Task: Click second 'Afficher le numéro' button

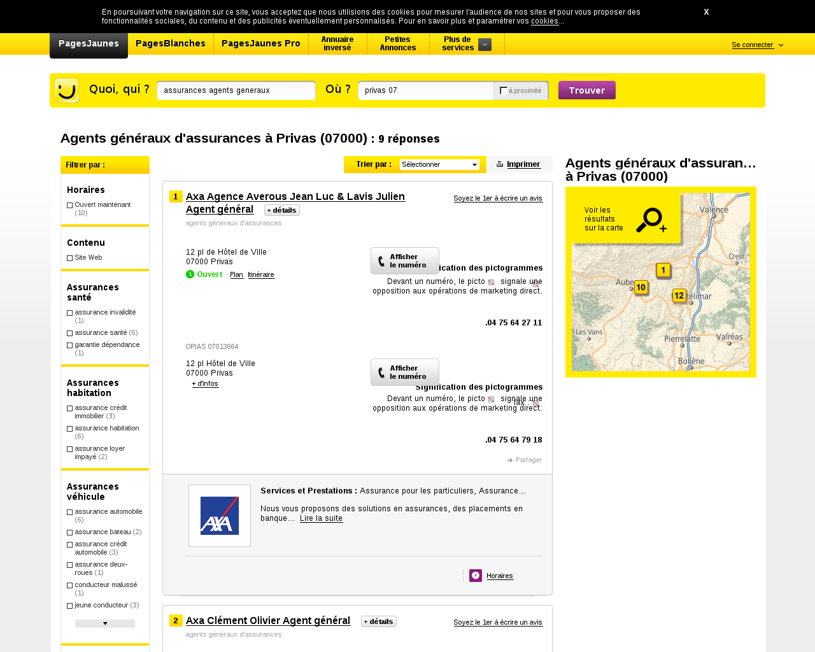Action: coord(405,372)
